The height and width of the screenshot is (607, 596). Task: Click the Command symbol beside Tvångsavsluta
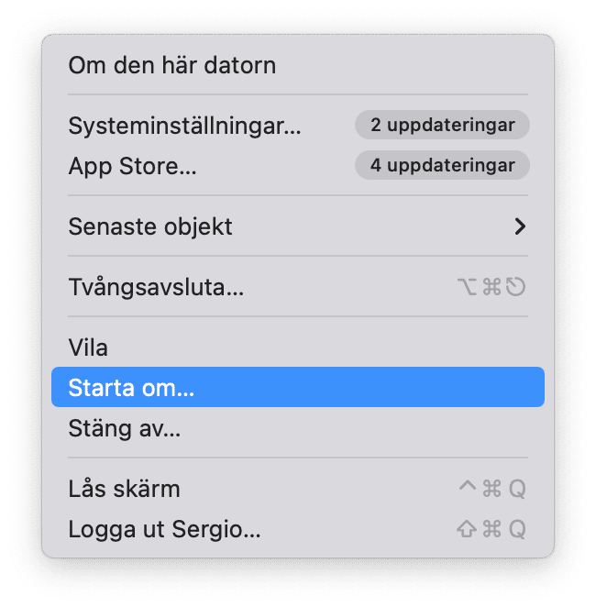point(492,287)
